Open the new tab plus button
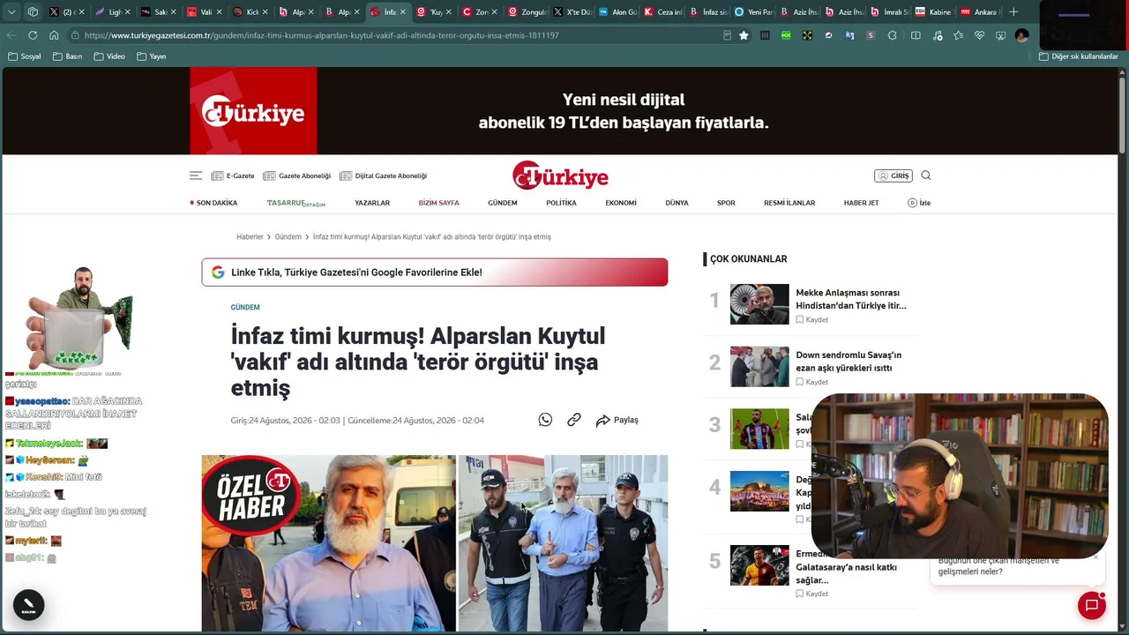 pos(1013,12)
